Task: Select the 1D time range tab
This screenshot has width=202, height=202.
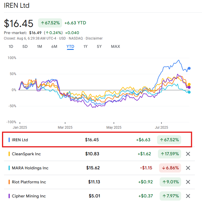Action: pos(11,46)
